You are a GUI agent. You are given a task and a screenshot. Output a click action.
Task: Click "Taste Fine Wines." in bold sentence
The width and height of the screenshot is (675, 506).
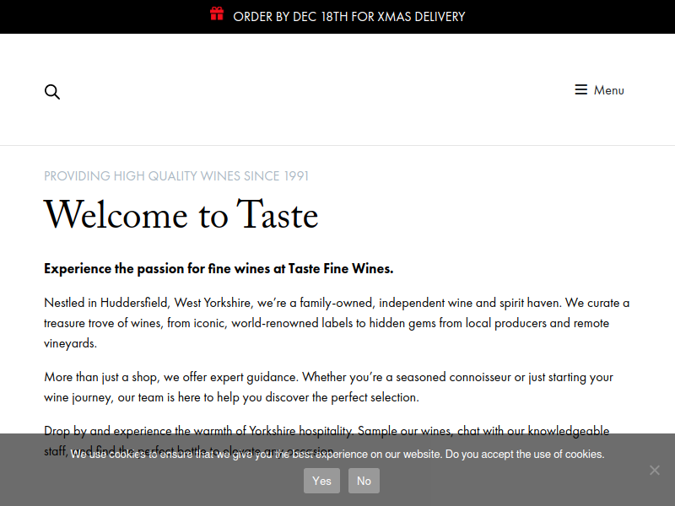341,268
